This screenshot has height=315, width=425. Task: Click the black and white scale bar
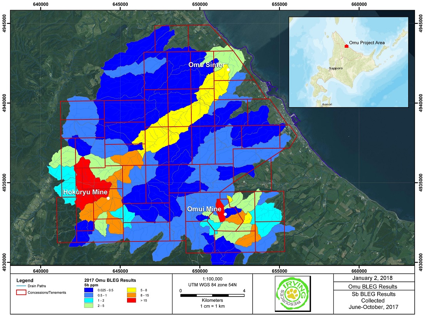(x=212, y=295)
